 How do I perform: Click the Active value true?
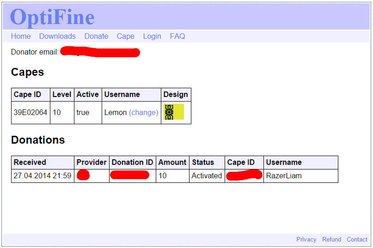pos(83,113)
